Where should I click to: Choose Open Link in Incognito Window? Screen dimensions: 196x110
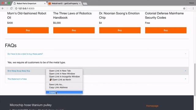(x=64, y=77)
